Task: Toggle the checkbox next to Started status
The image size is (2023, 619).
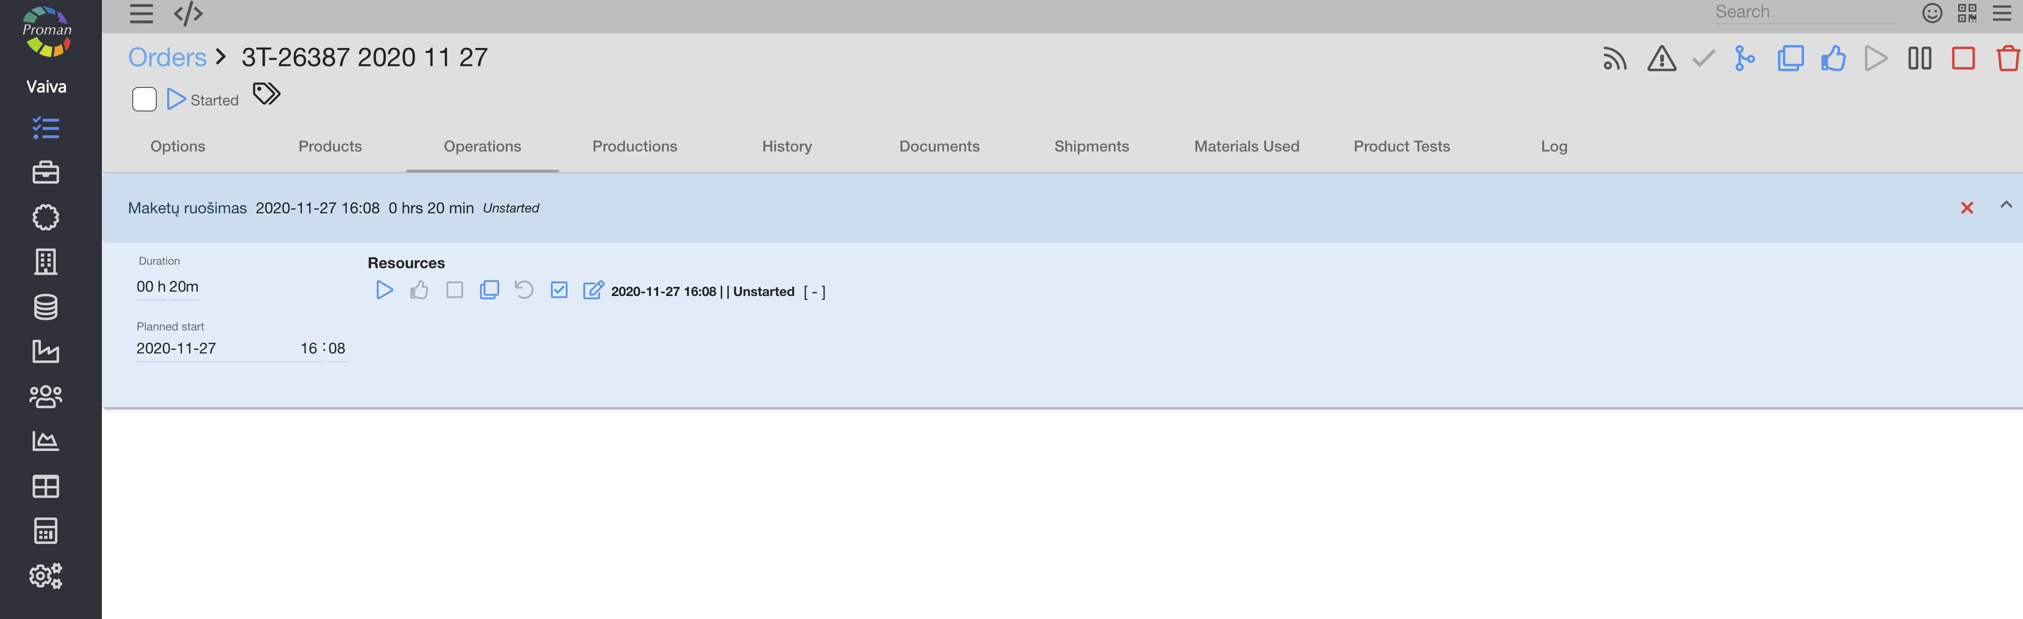Action: click(x=144, y=100)
